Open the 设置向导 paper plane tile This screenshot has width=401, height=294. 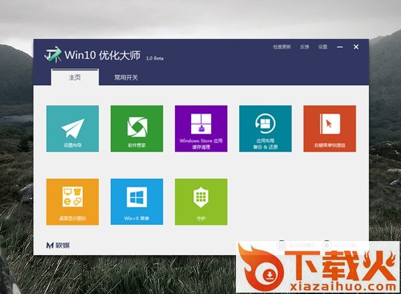click(x=72, y=129)
